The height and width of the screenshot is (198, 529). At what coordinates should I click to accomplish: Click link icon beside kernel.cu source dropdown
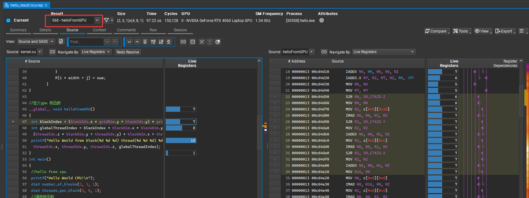point(52,52)
